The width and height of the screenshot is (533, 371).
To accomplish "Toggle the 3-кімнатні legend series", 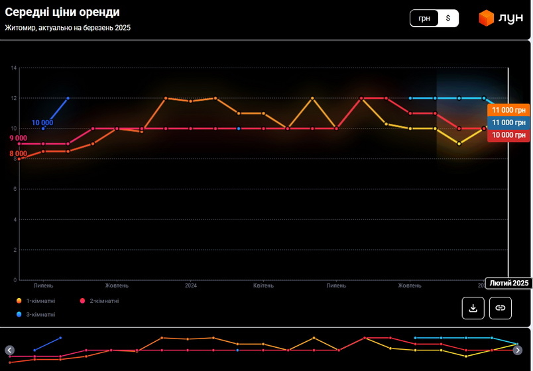I will click(40, 314).
